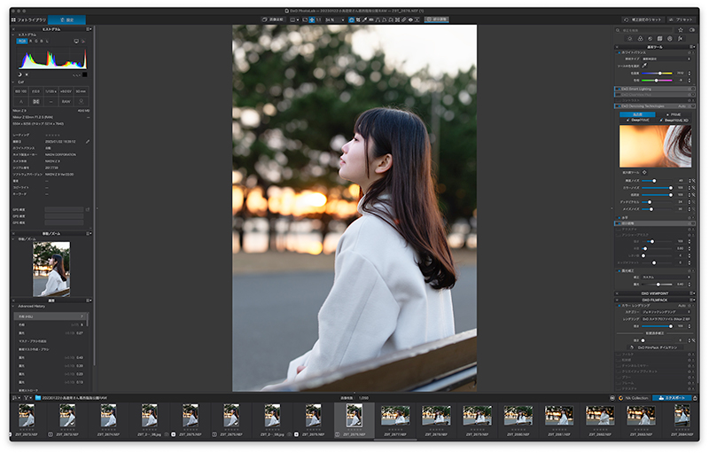Show the light corrections palette filter (sun icon)
Viewport: 709px width, 453px height.
(630, 38)
